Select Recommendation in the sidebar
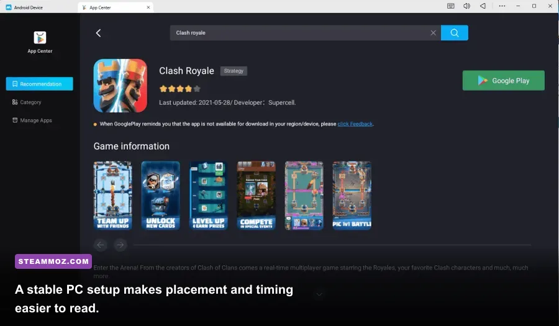The image size is (559, 326). (40, 84)
